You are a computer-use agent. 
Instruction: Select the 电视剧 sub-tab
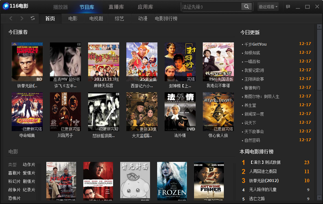[x=96, y=18]
